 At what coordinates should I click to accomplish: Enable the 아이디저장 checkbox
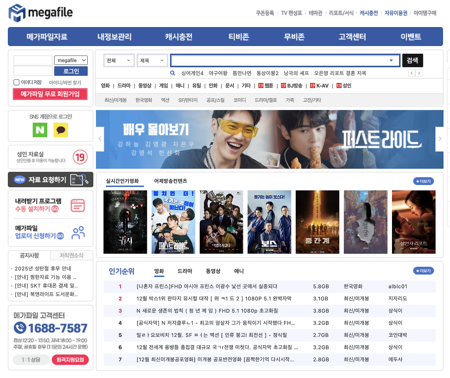tap(16, 82)
